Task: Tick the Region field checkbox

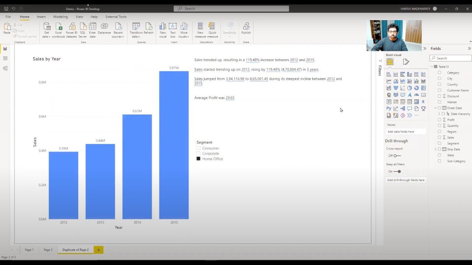Action: point(439,131)
